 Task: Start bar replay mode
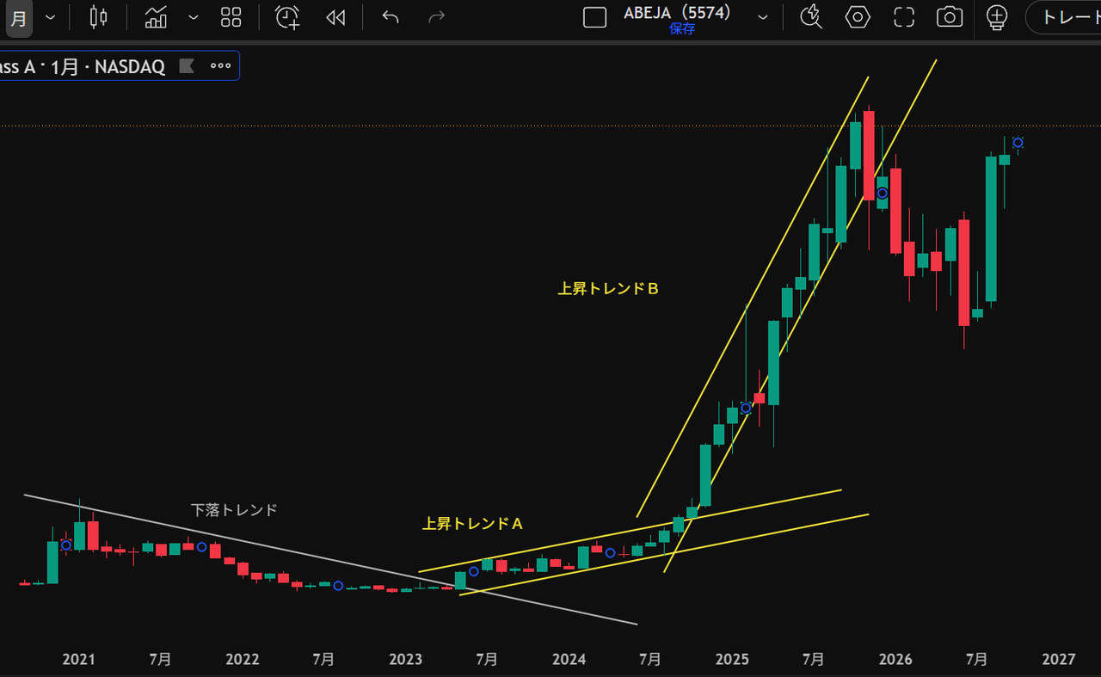[x=335, y=17]
